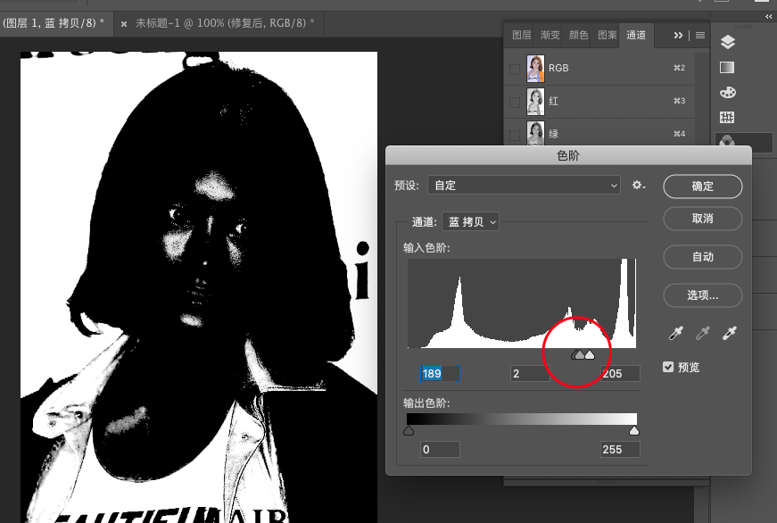
Task: Open the preset options gear menu
Action: (x=638, y=185)
